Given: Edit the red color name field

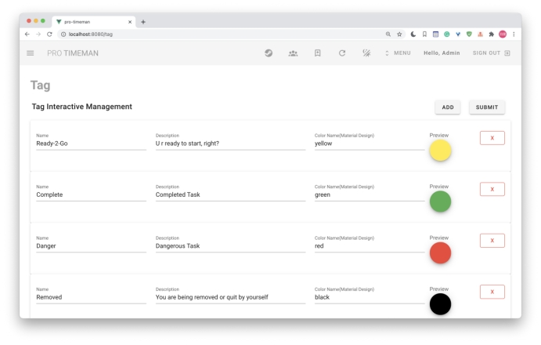Looking at the screenshot, I should click(x=370, y=245).
